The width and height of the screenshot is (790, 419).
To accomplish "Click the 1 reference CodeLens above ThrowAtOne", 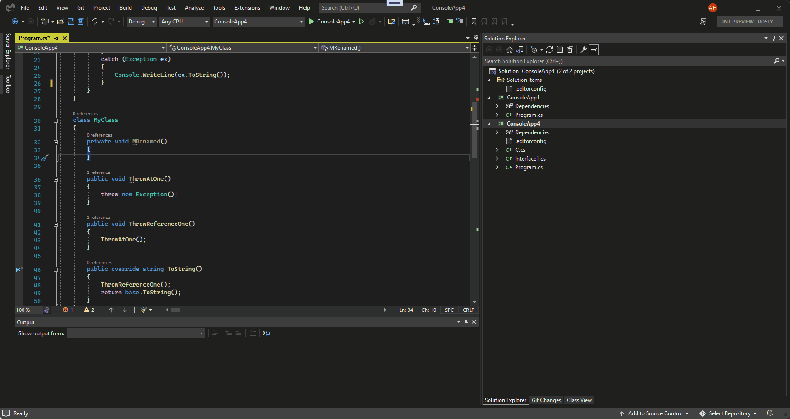I will 98,172.
